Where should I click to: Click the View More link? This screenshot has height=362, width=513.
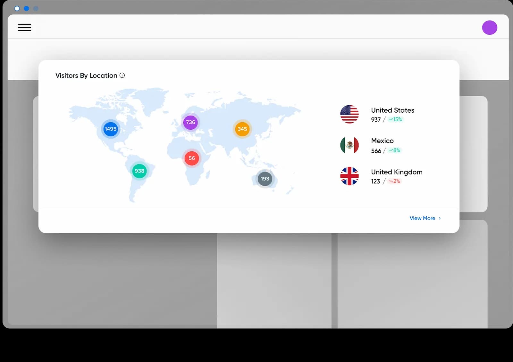pyautogui.click(x=422, y=218)
